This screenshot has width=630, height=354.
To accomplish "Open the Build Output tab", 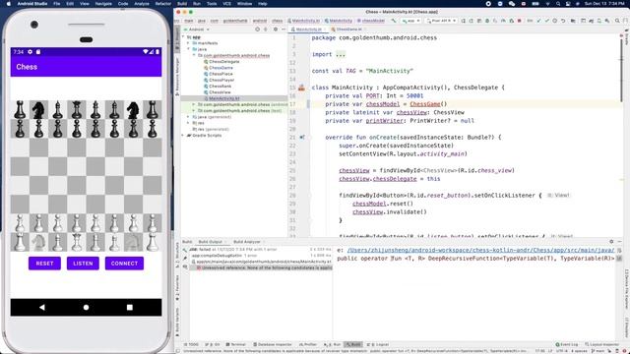I will 210,242.
